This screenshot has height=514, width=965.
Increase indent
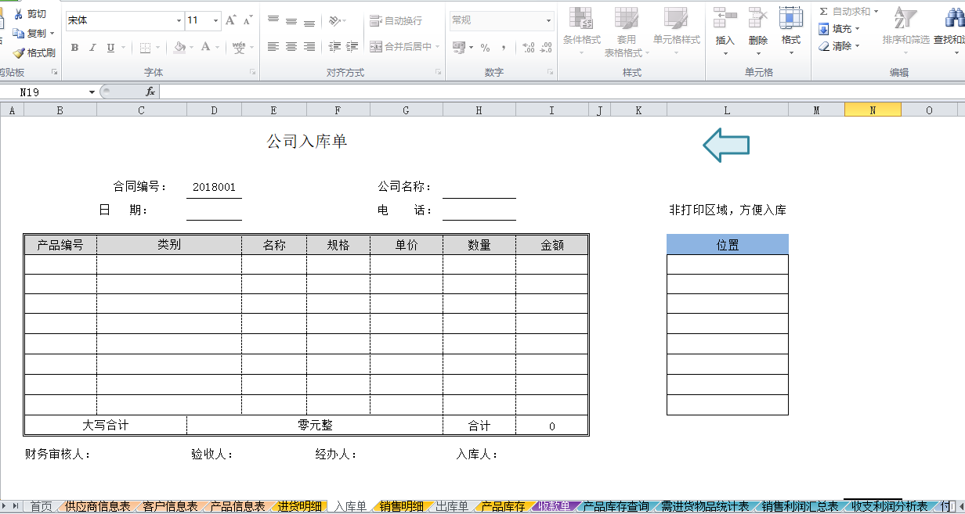[351, 47]
